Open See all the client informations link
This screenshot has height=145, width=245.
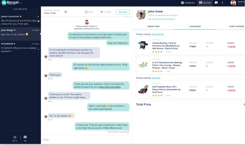[x=162, y=19]
